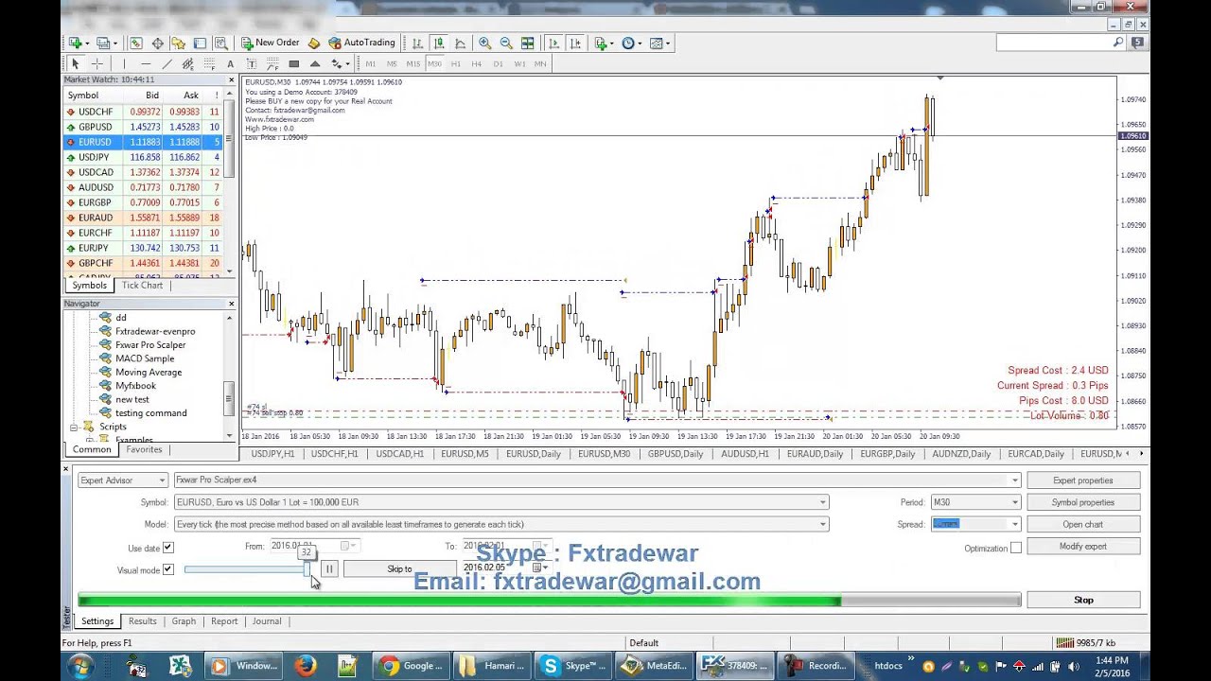Viewport: 1211px width, 681px height.
Task: Click the Open chart button
Action: tap(1083, 524)
